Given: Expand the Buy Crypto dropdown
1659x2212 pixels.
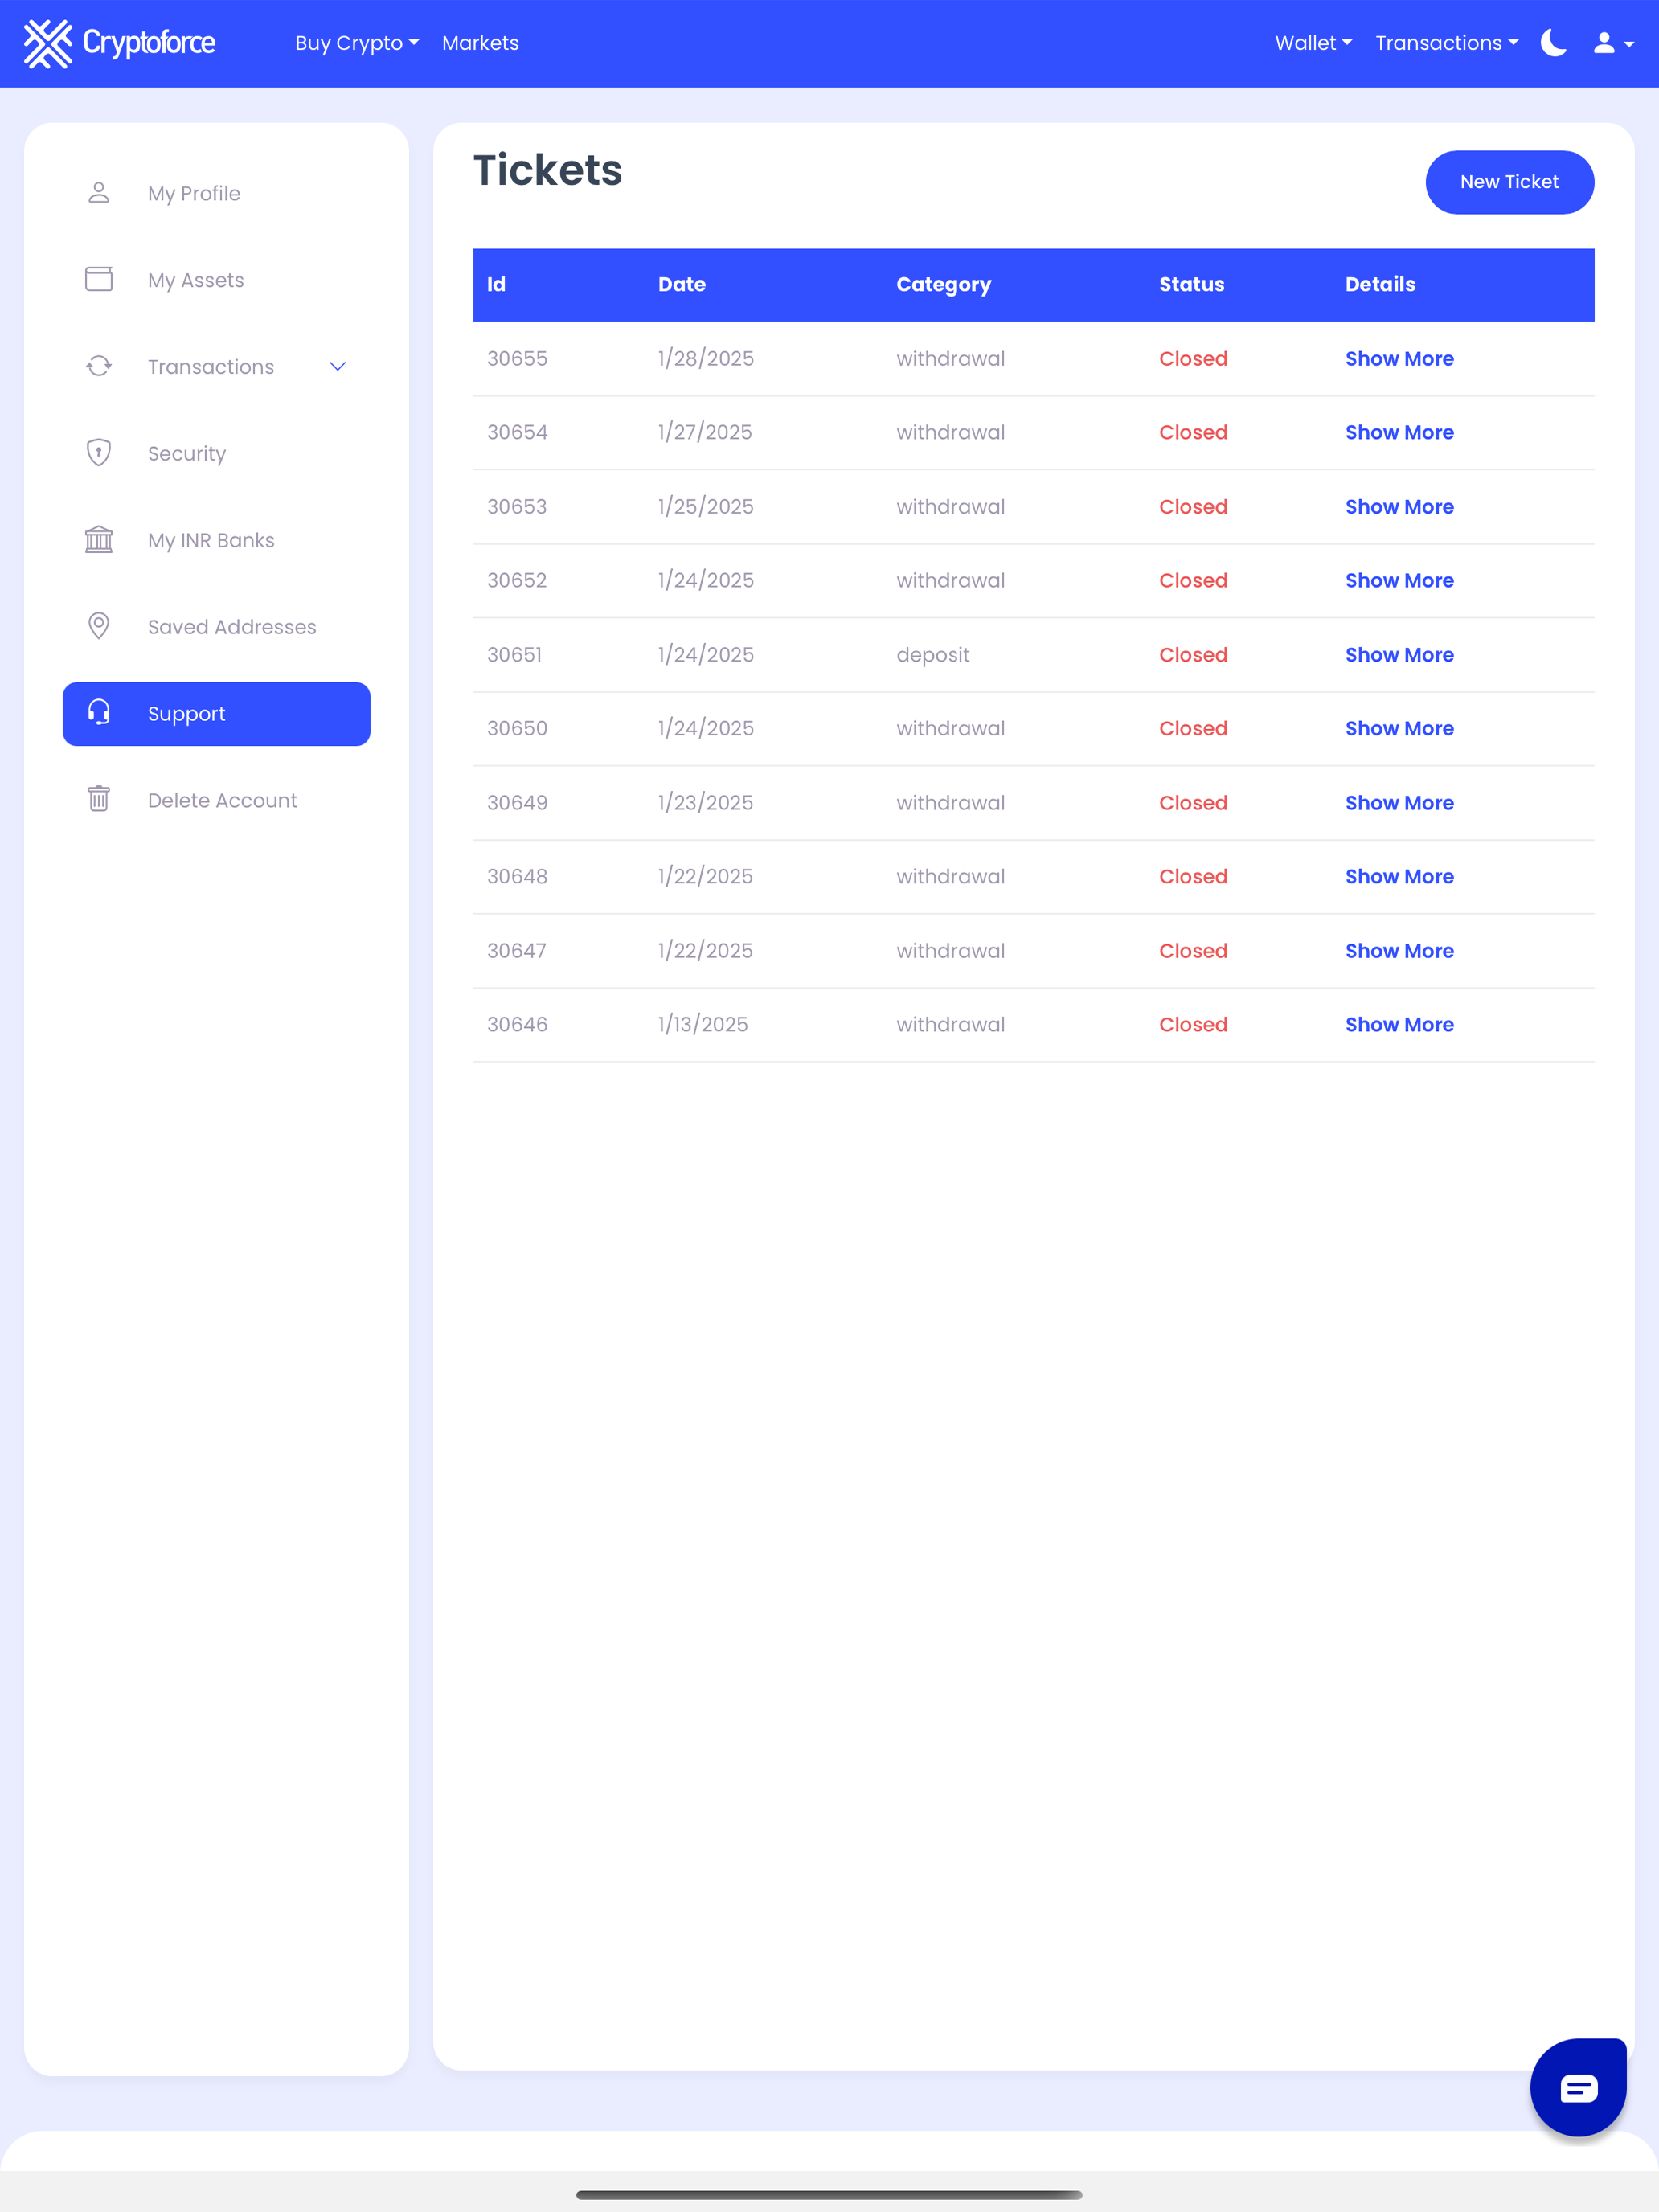Looking at the screenshot, I should click(357, 43).
